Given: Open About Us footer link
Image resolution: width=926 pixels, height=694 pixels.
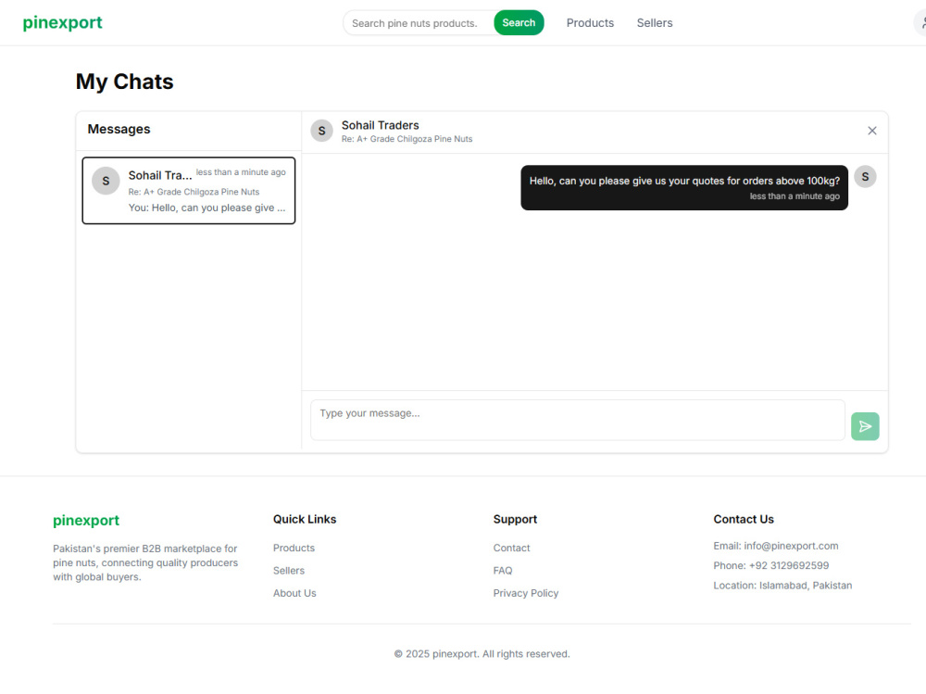Looking at the screenshot, I should (x=294, y=593).
